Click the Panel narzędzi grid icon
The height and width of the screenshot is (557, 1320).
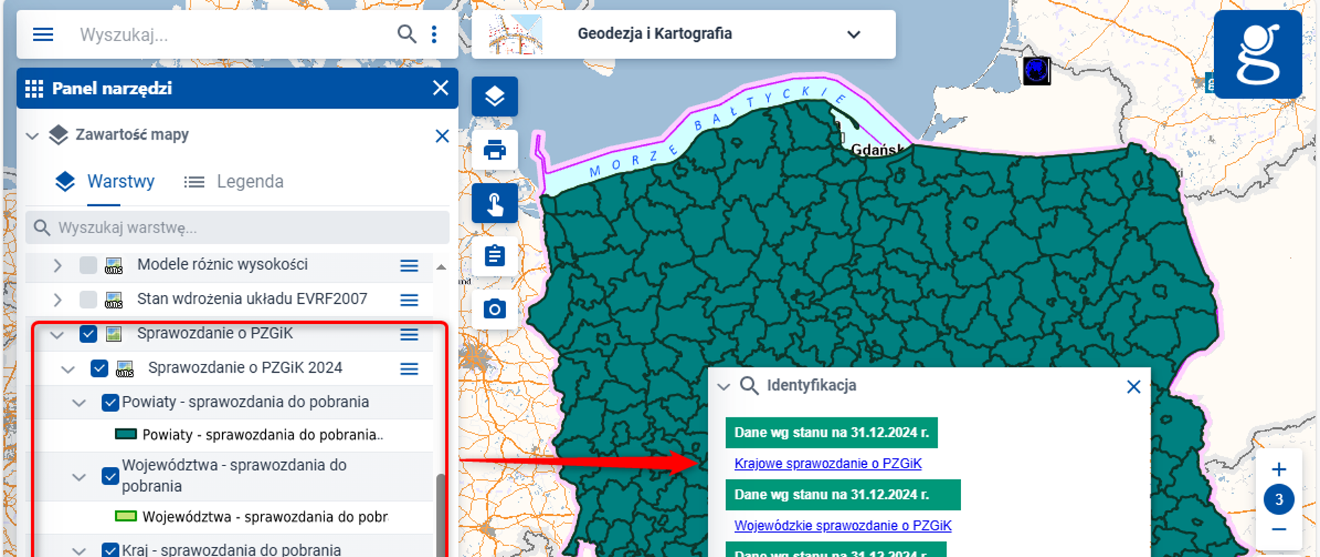click(34, 89)
